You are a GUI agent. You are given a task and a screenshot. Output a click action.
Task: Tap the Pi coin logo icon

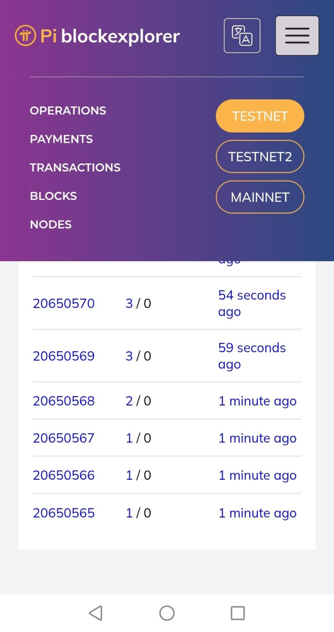point(25,36)
